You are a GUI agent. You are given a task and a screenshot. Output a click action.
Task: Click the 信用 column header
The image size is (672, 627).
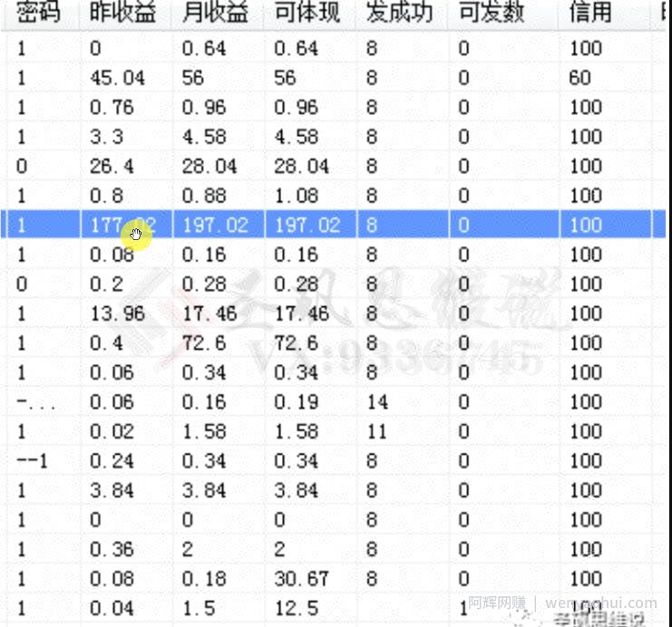[x=590, y=12]
